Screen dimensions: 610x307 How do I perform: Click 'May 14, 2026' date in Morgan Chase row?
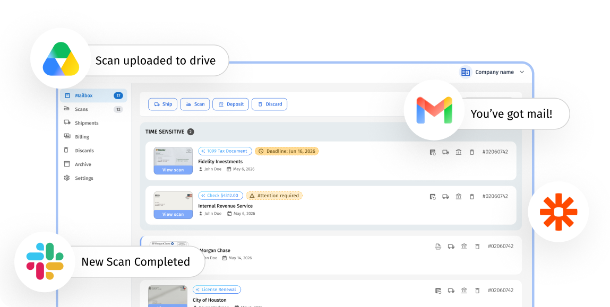[x=240, y=258]
